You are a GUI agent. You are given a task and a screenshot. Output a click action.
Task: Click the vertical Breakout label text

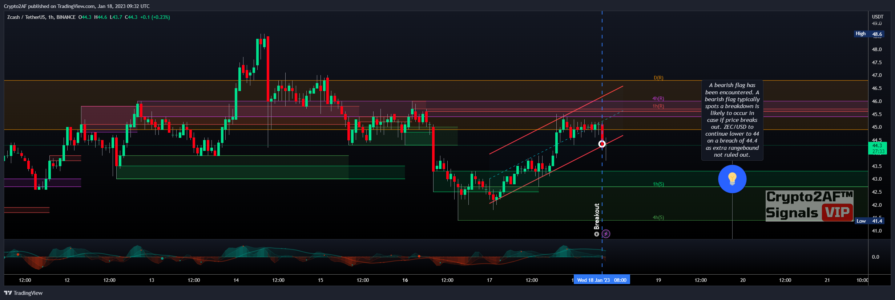click(x=597, y=220)
